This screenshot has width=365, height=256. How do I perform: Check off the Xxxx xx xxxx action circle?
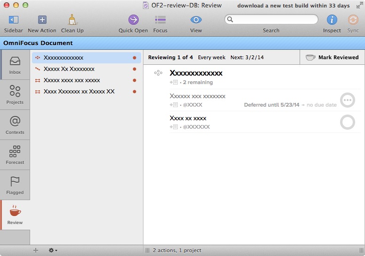(x=347, y=122)
